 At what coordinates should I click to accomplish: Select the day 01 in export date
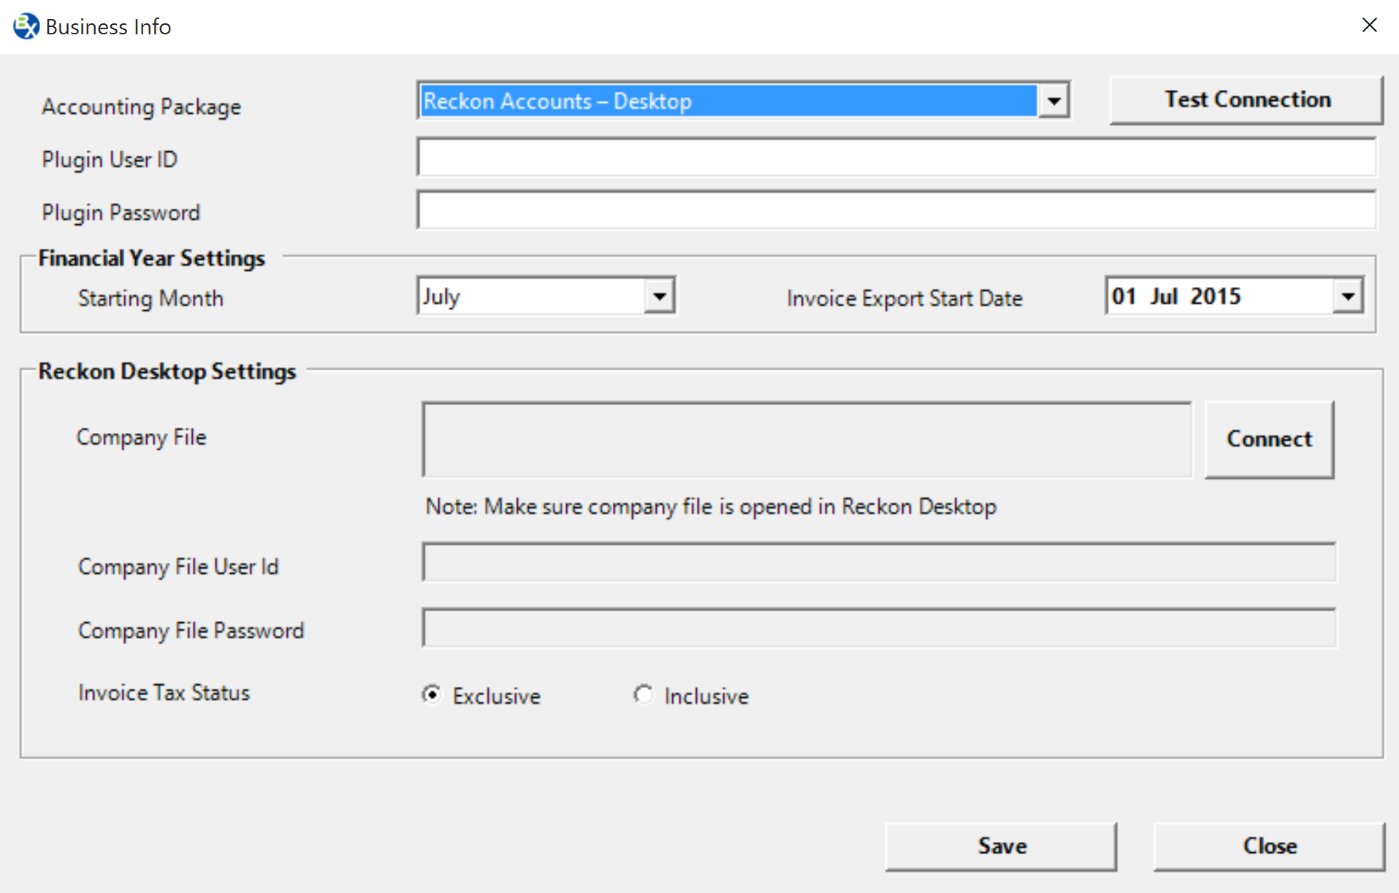click(x=1124, y=296)
